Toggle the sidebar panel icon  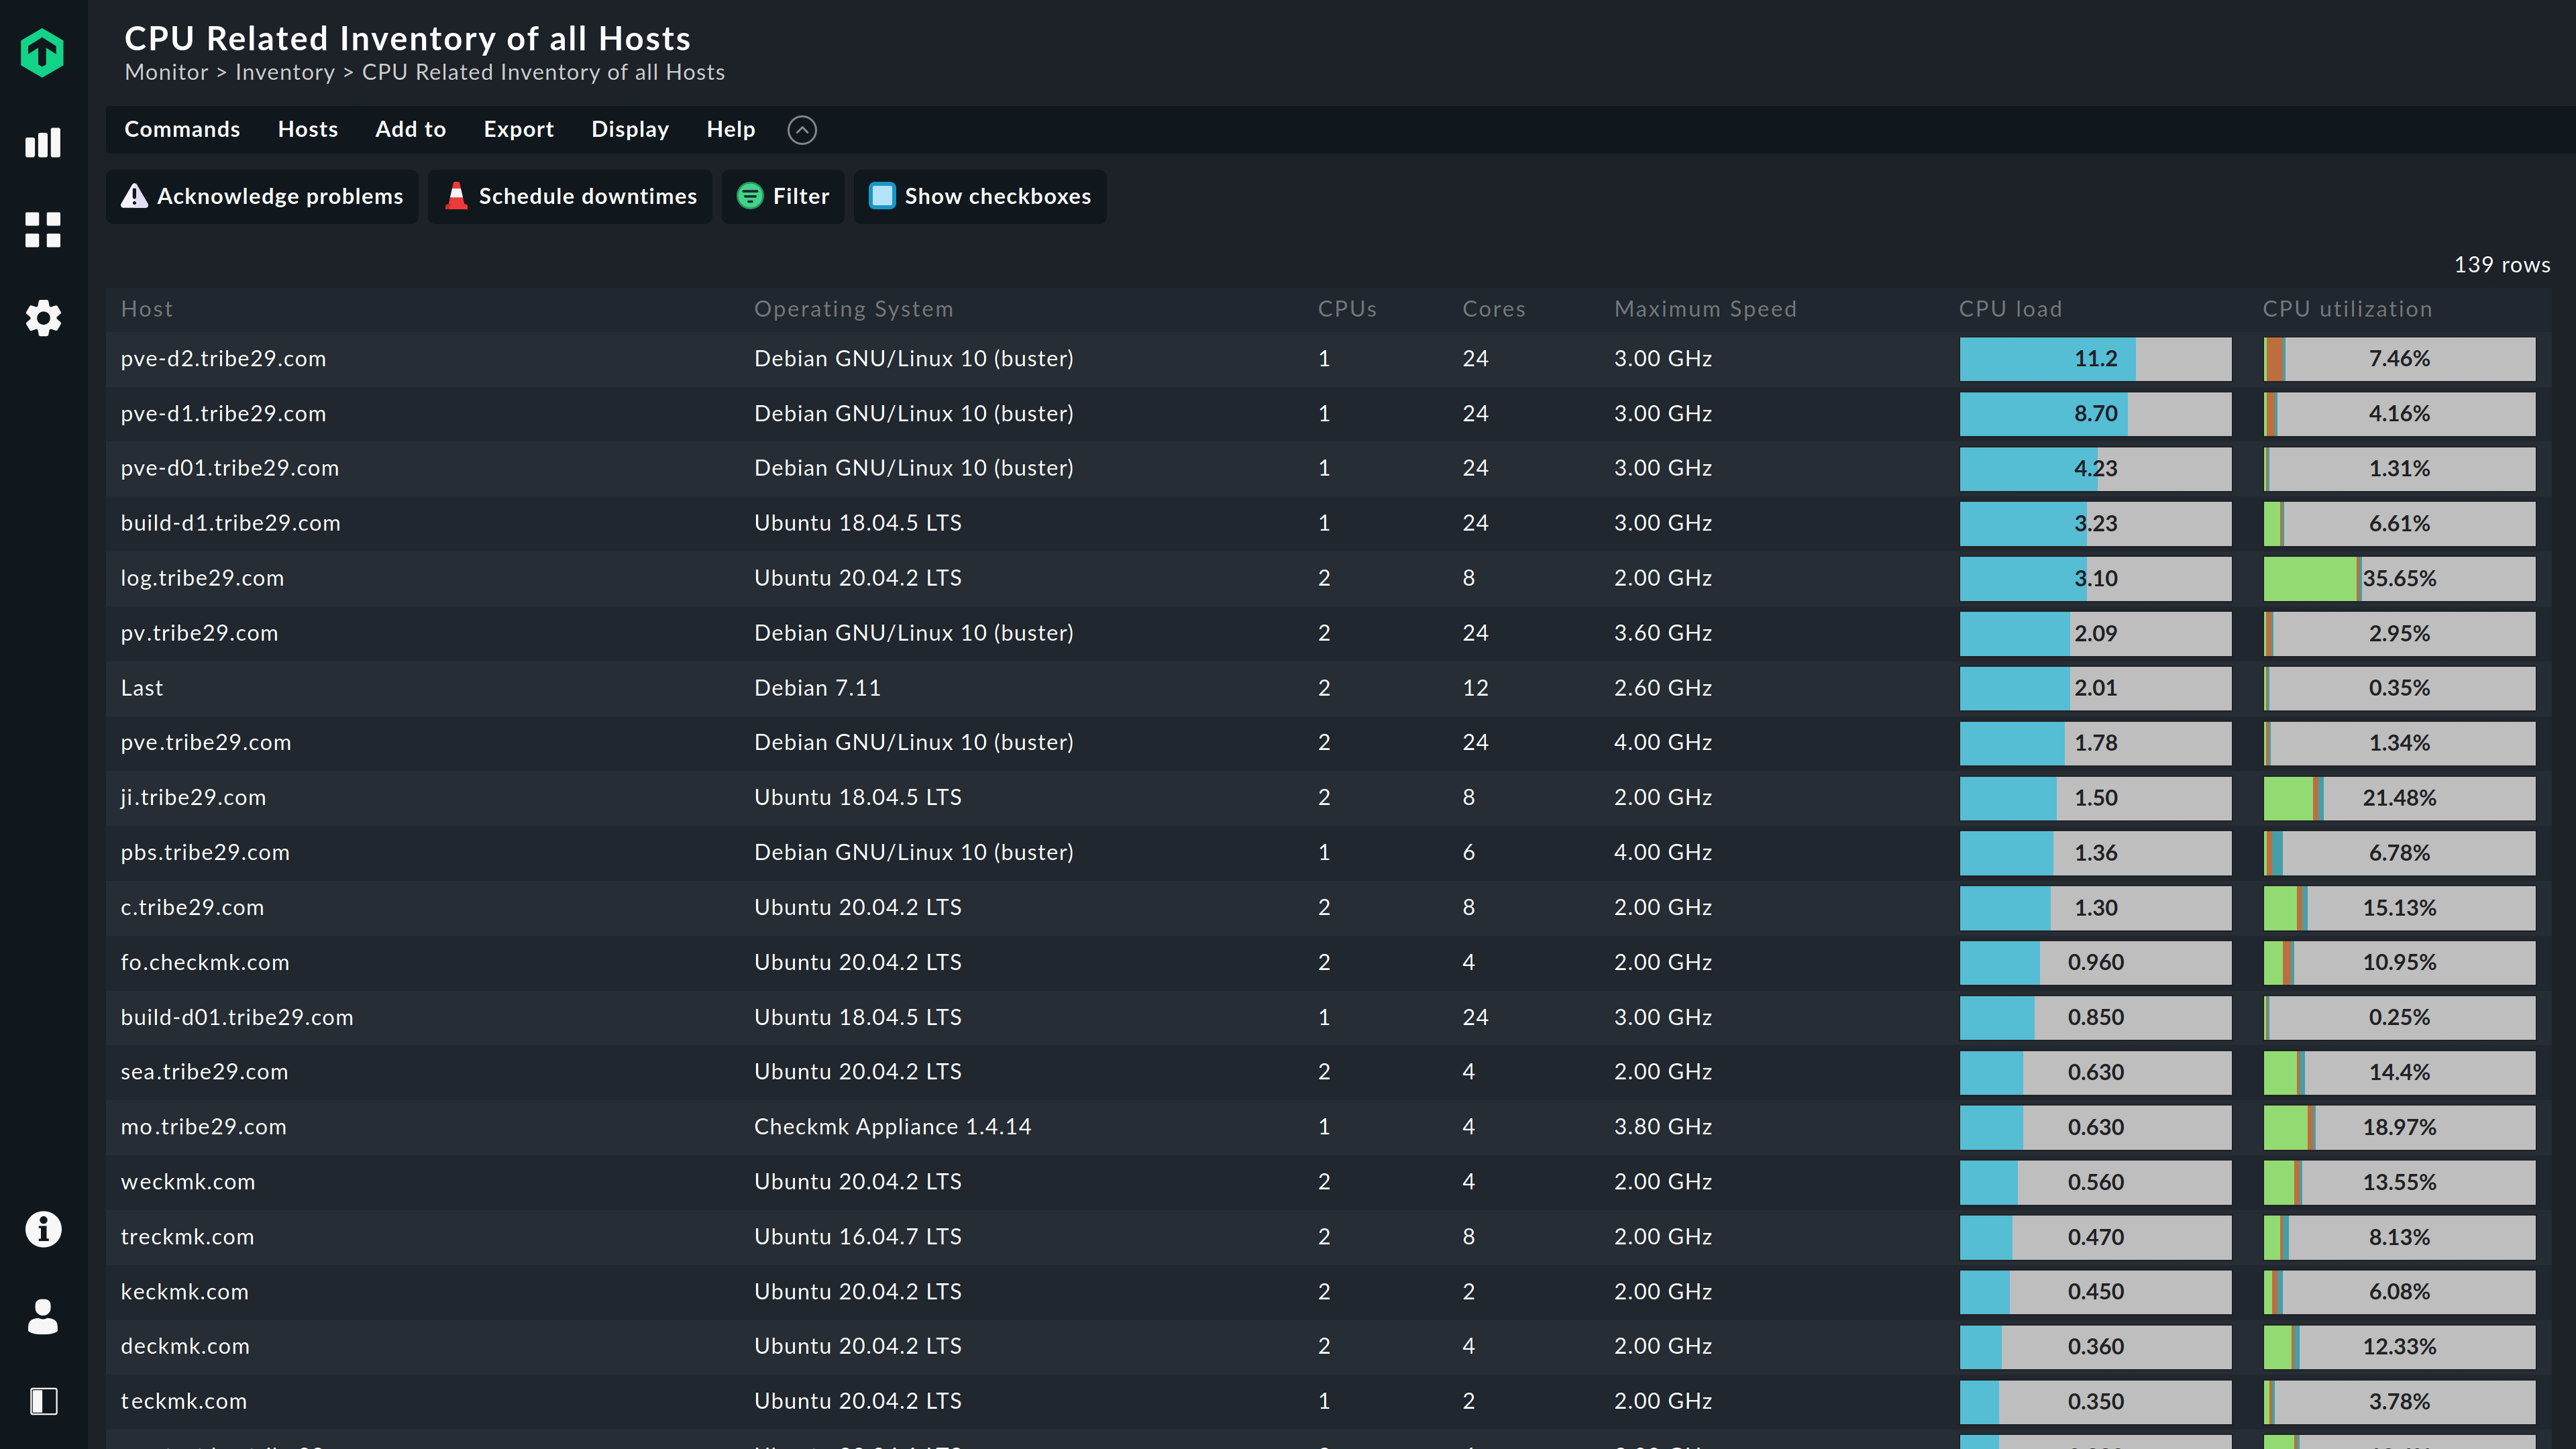43,1401
